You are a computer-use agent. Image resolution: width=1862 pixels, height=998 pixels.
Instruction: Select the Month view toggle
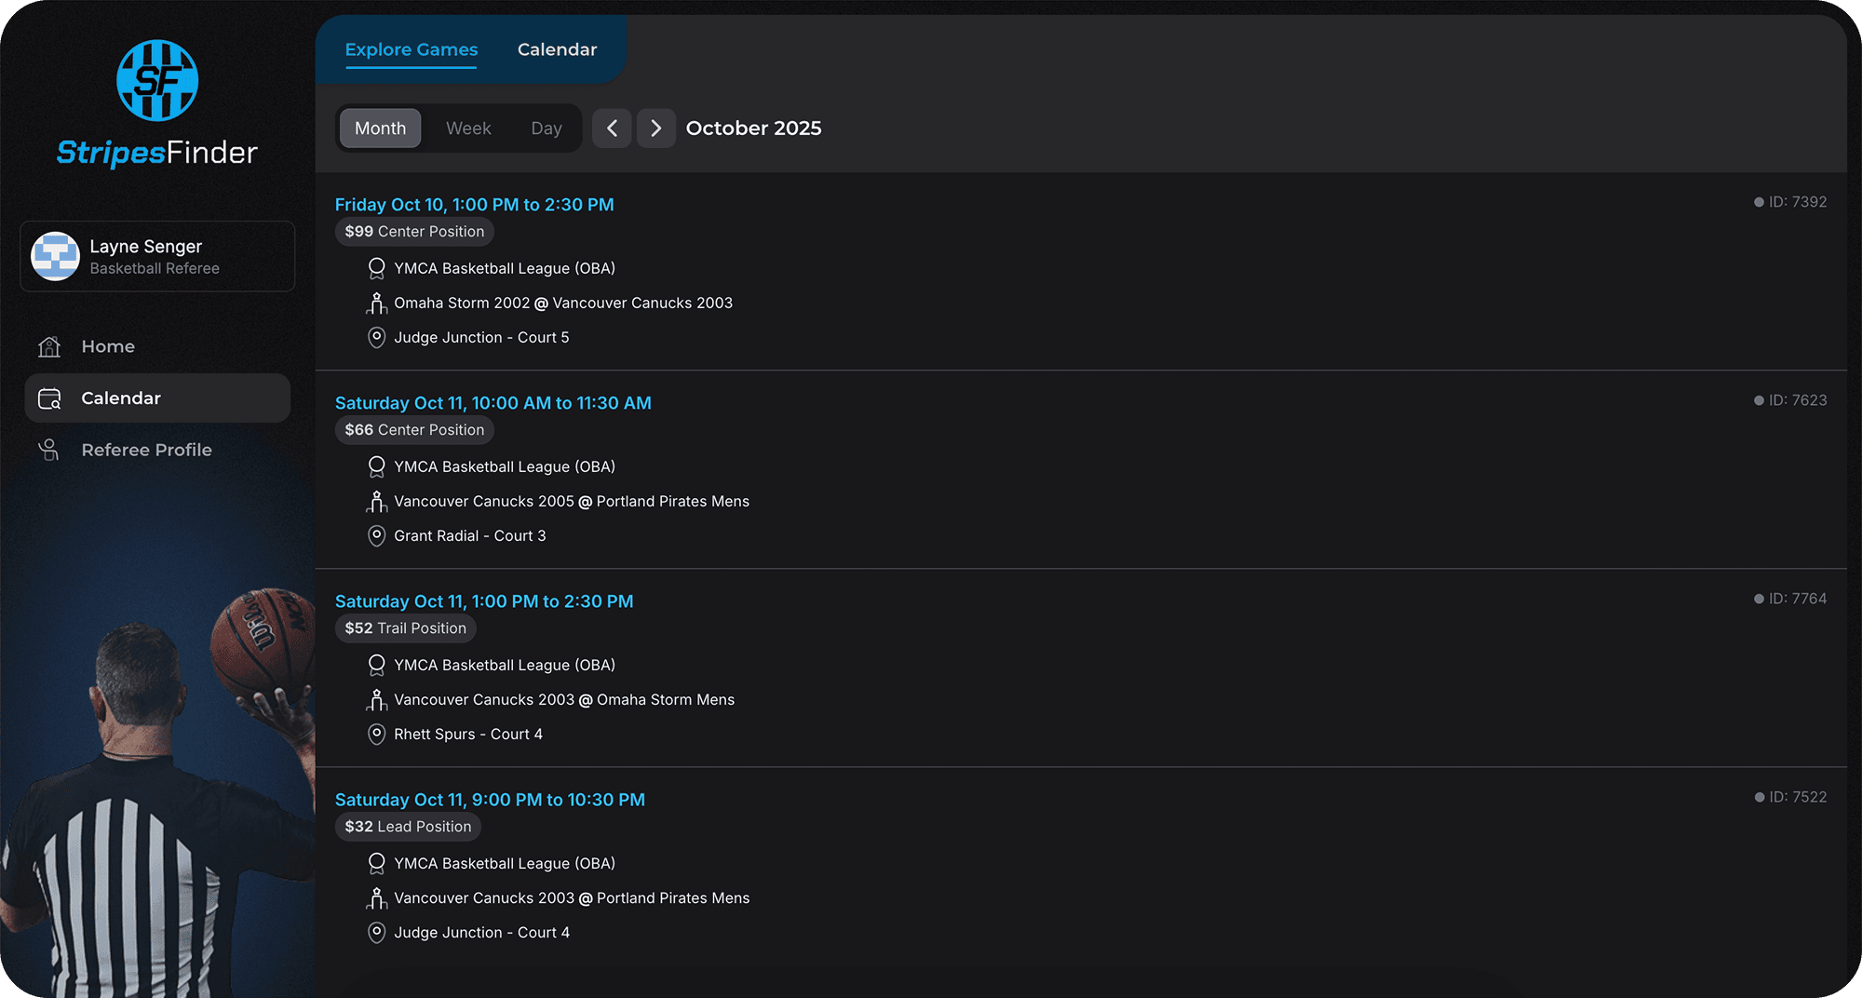379,128
